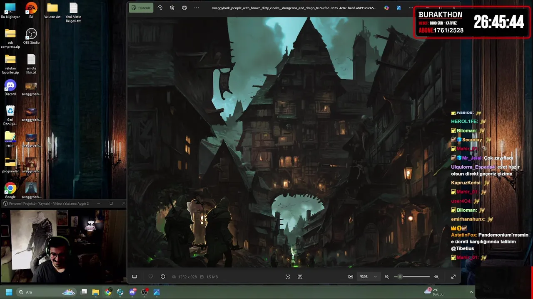The image size is (533, 299).
Task: Select OBS Studio desktop shortcut
Action: click(31, 37)
